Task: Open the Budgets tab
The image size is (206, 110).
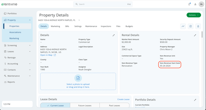Action: click(129, 26)
